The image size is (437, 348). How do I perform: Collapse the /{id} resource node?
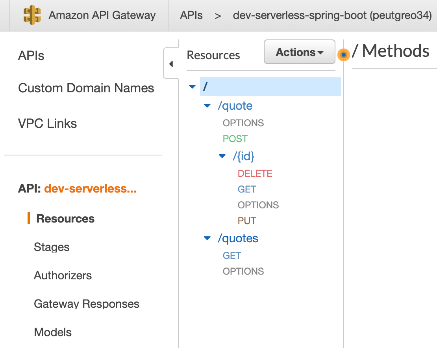click(222, 156)
